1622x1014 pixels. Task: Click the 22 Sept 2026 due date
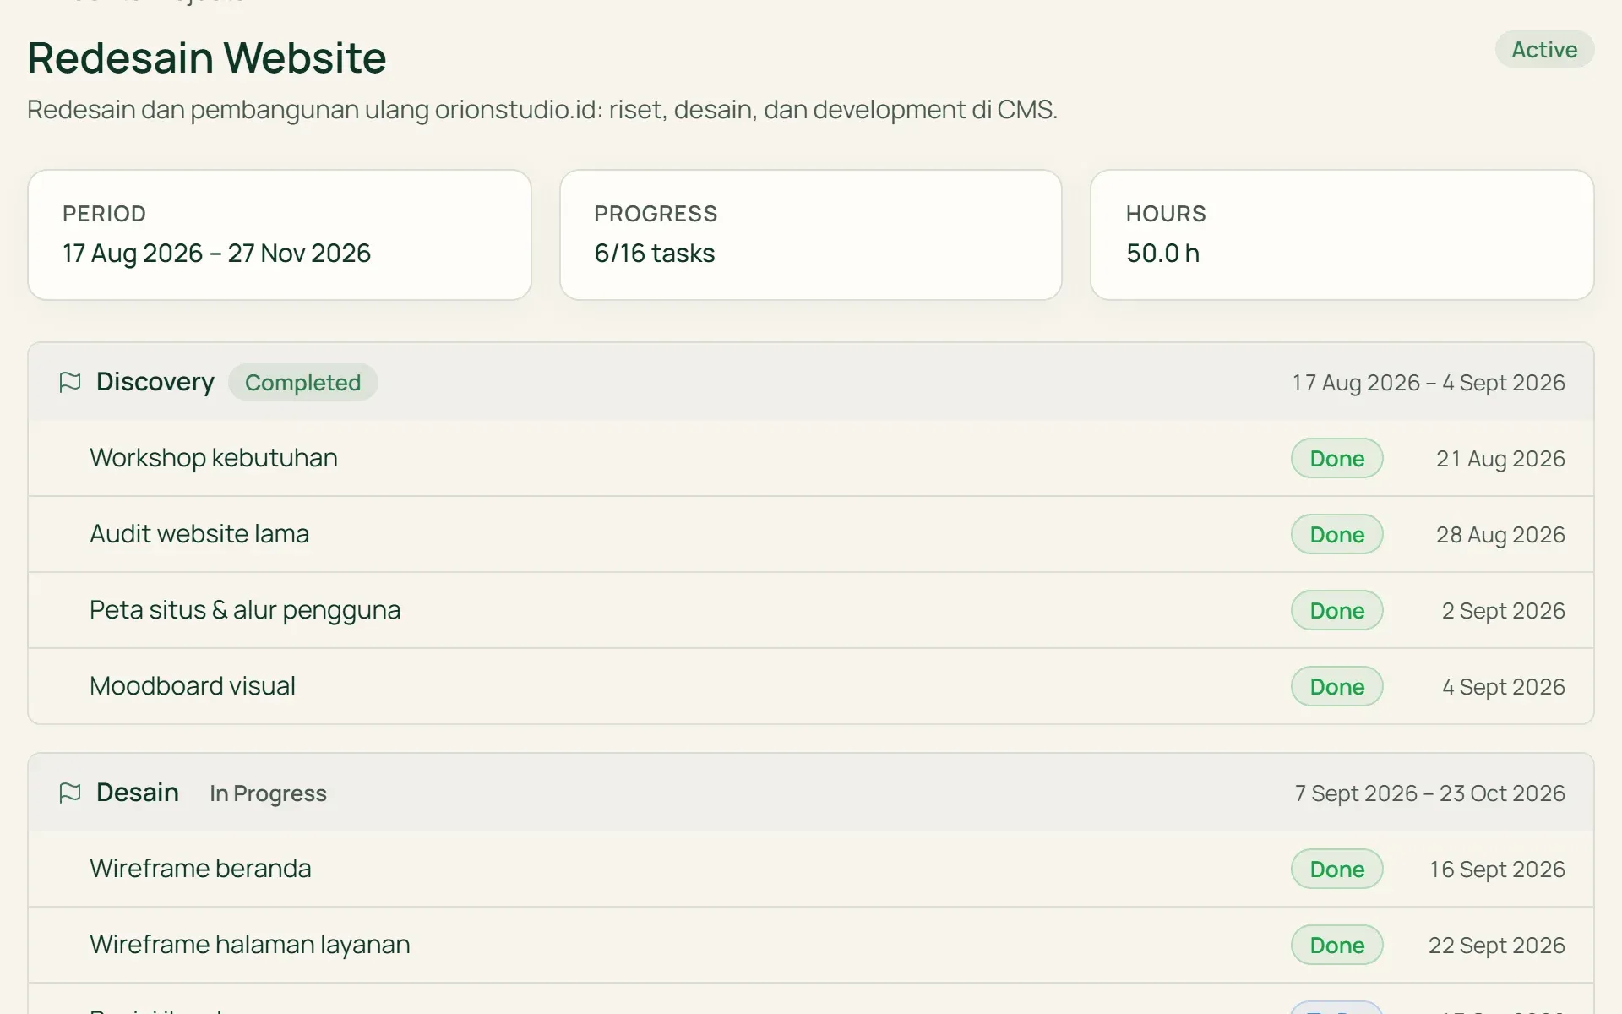coord(1496,946)
